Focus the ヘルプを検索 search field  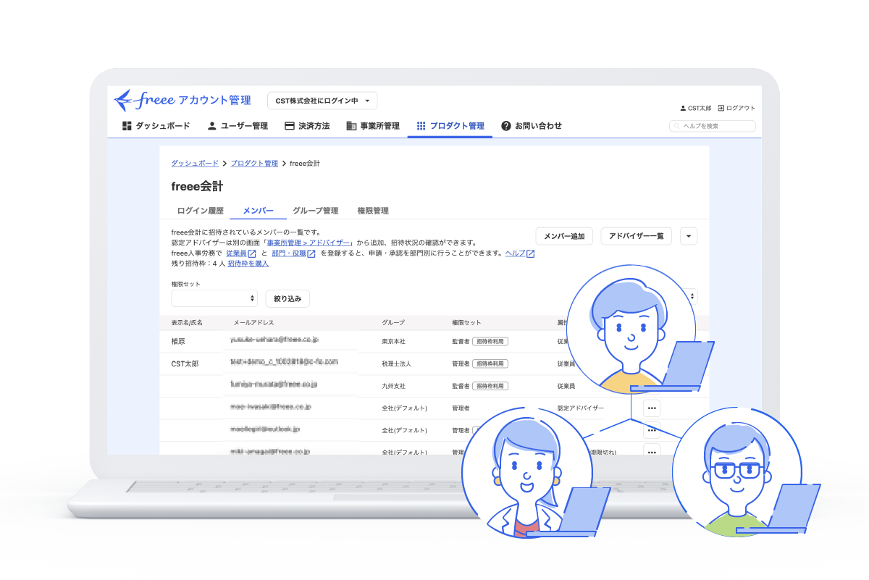tap(713, 126)
